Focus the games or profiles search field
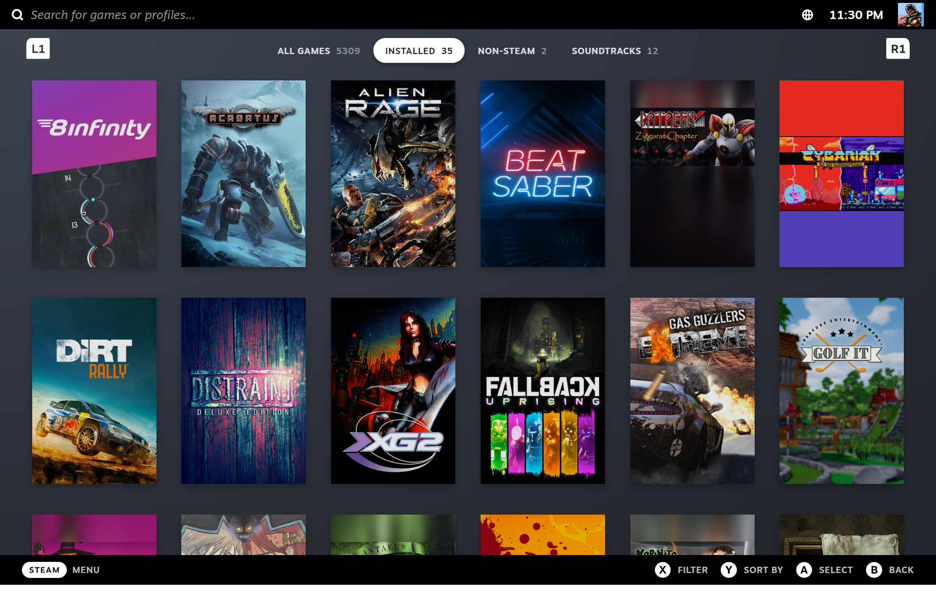This screenshot has width=936, height=595. click(x=113, y=15)
